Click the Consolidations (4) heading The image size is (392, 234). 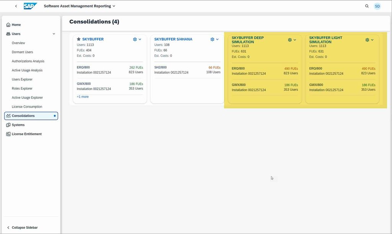pos(94,22)
